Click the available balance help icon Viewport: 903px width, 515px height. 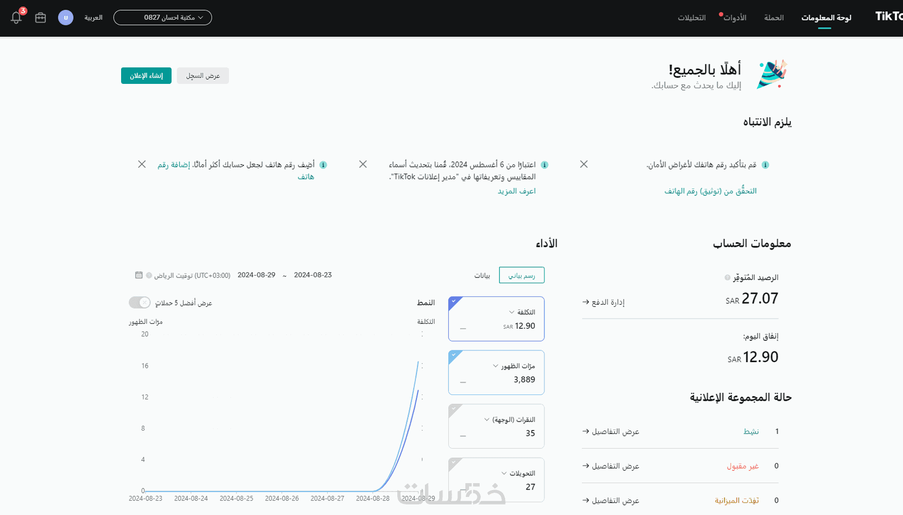pos(728,278)
